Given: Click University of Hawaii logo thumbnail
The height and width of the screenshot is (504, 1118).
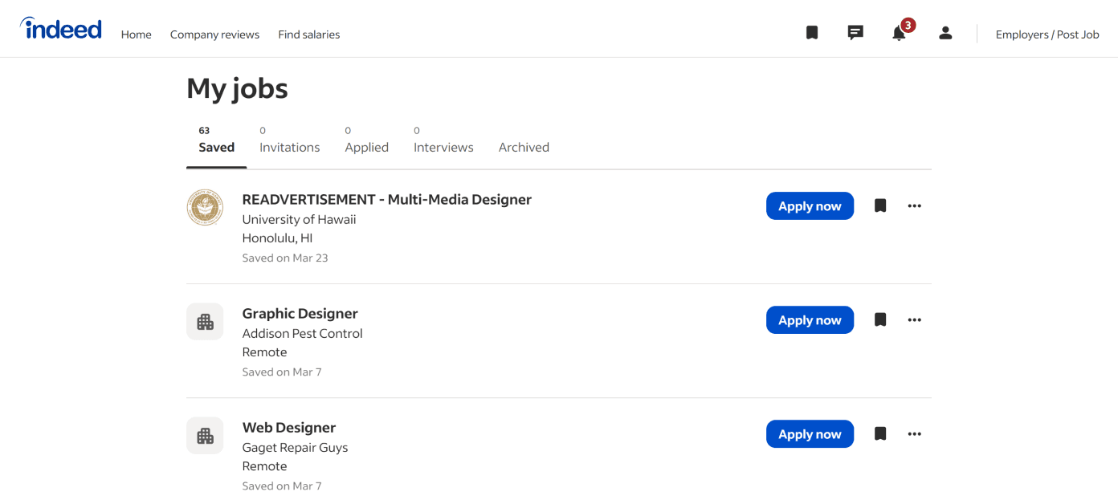Looking at the screenshot, I should click(205, 207).
